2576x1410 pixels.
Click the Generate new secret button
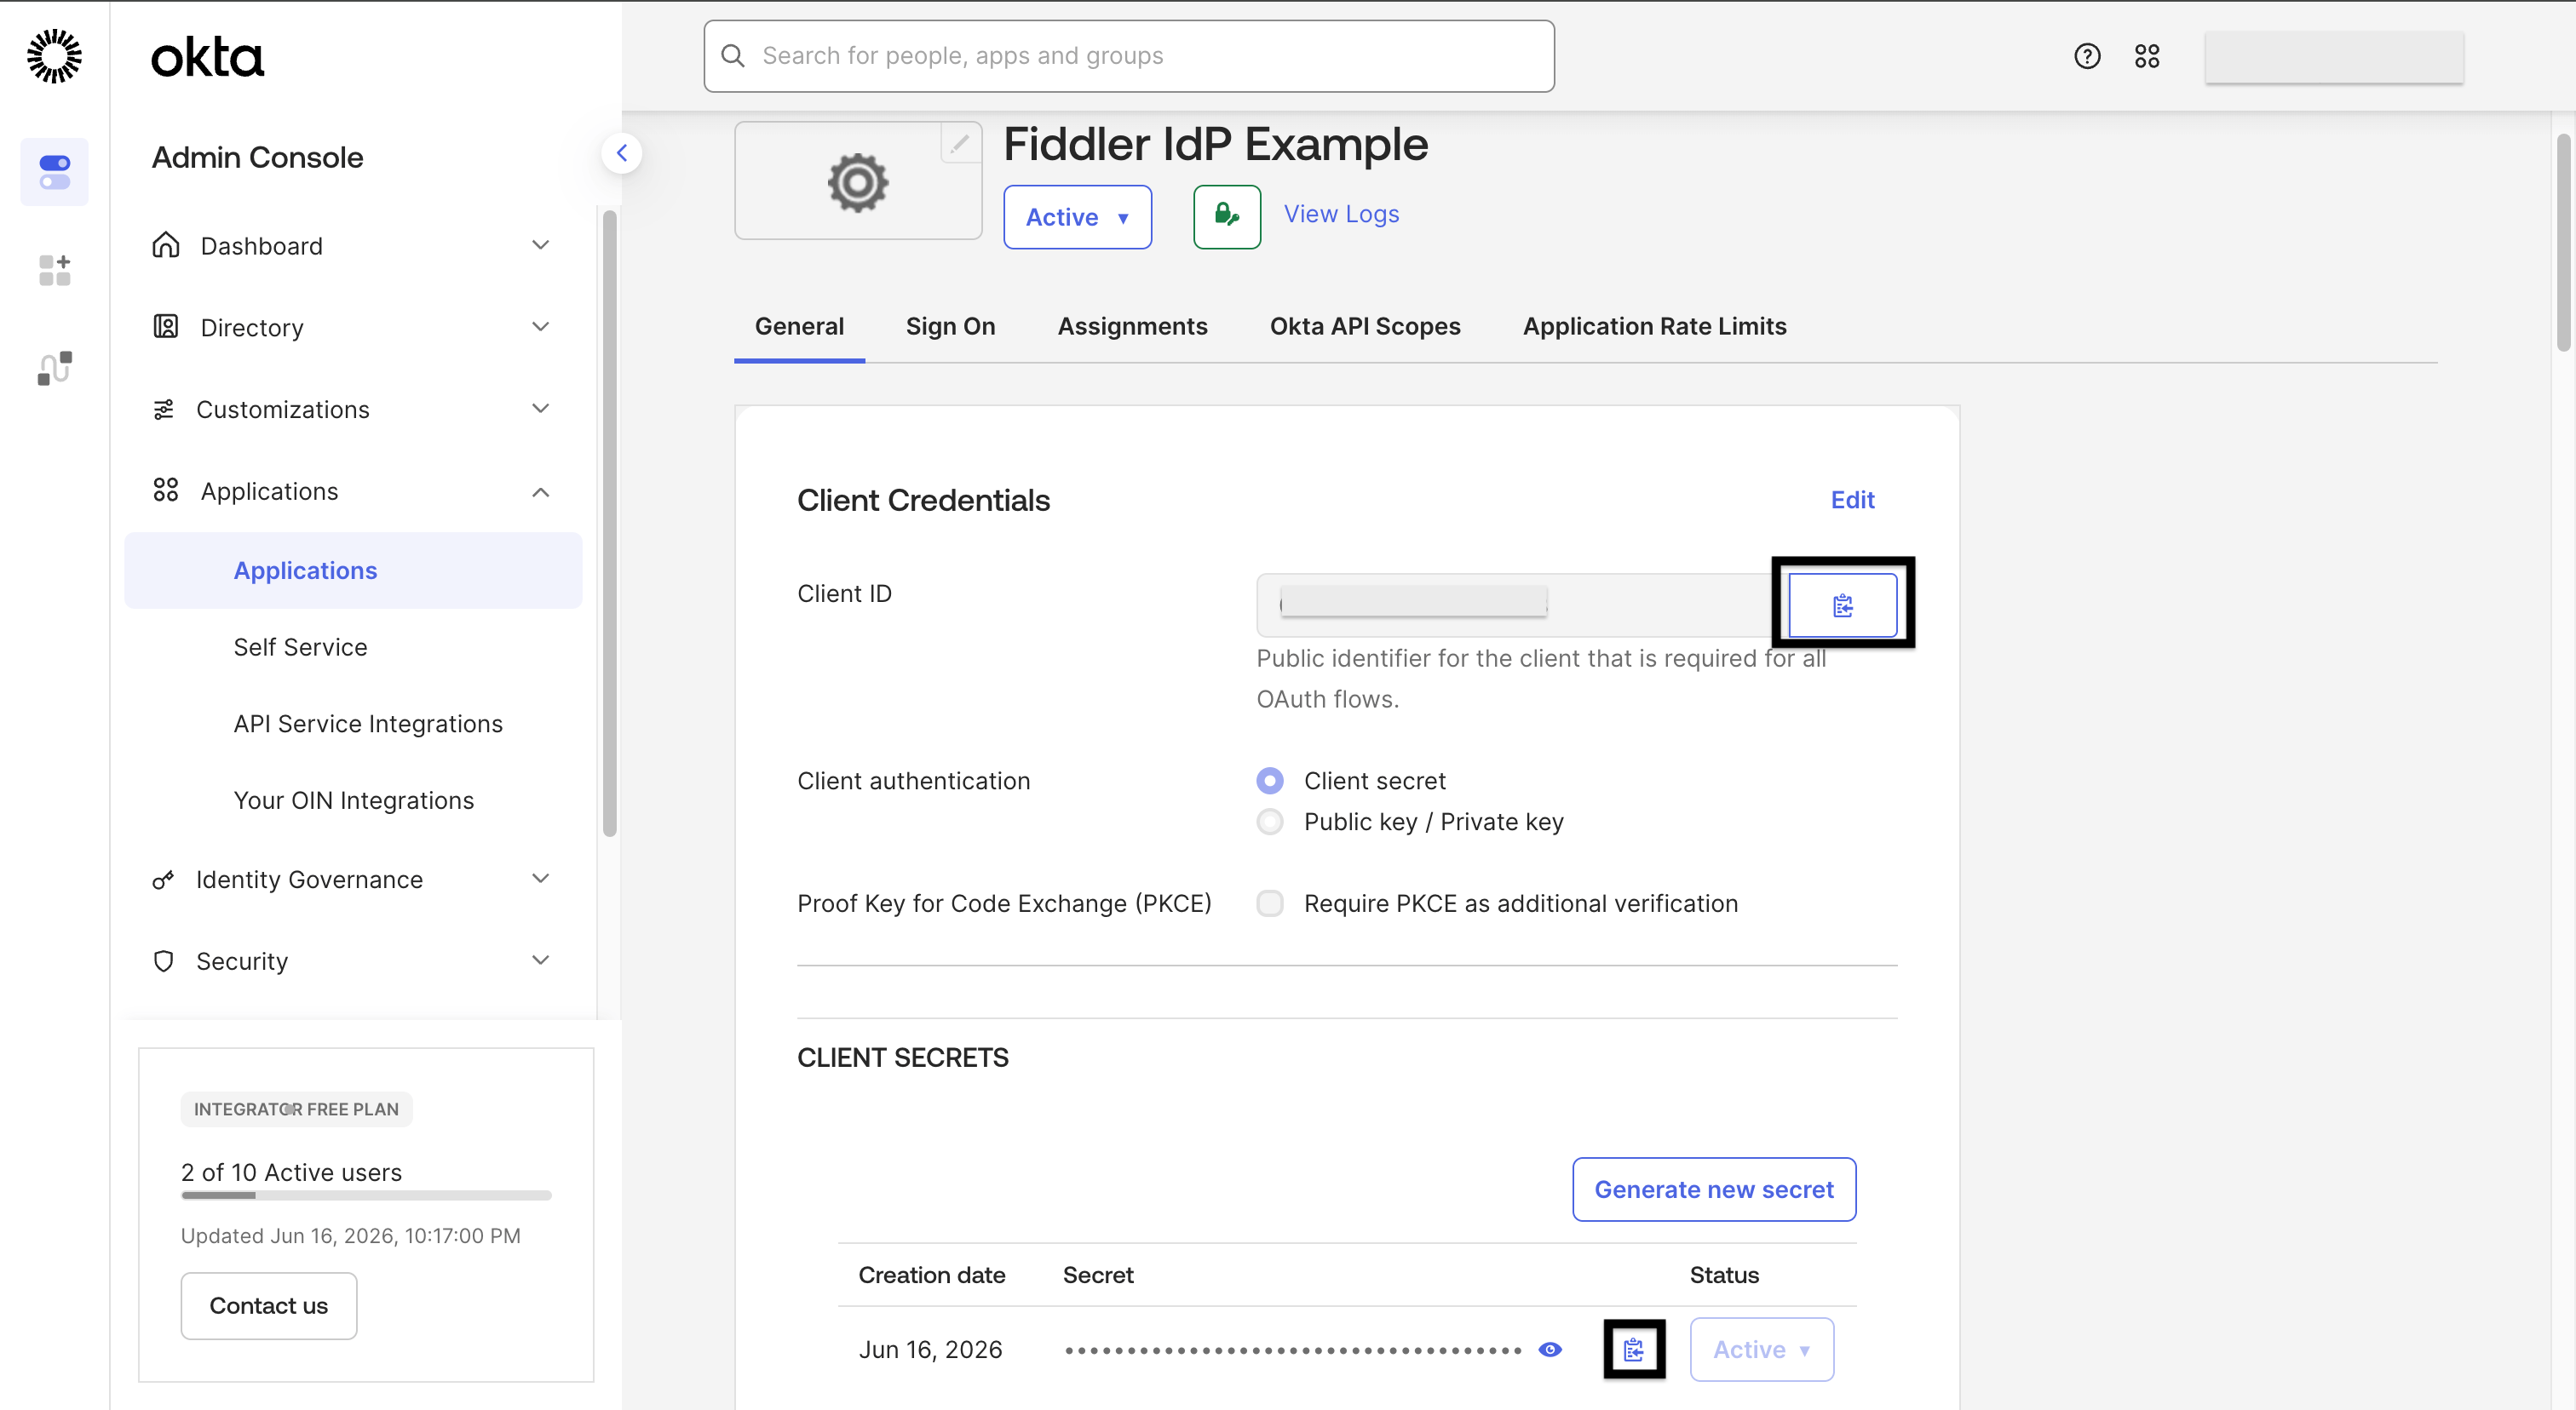1714,1189
